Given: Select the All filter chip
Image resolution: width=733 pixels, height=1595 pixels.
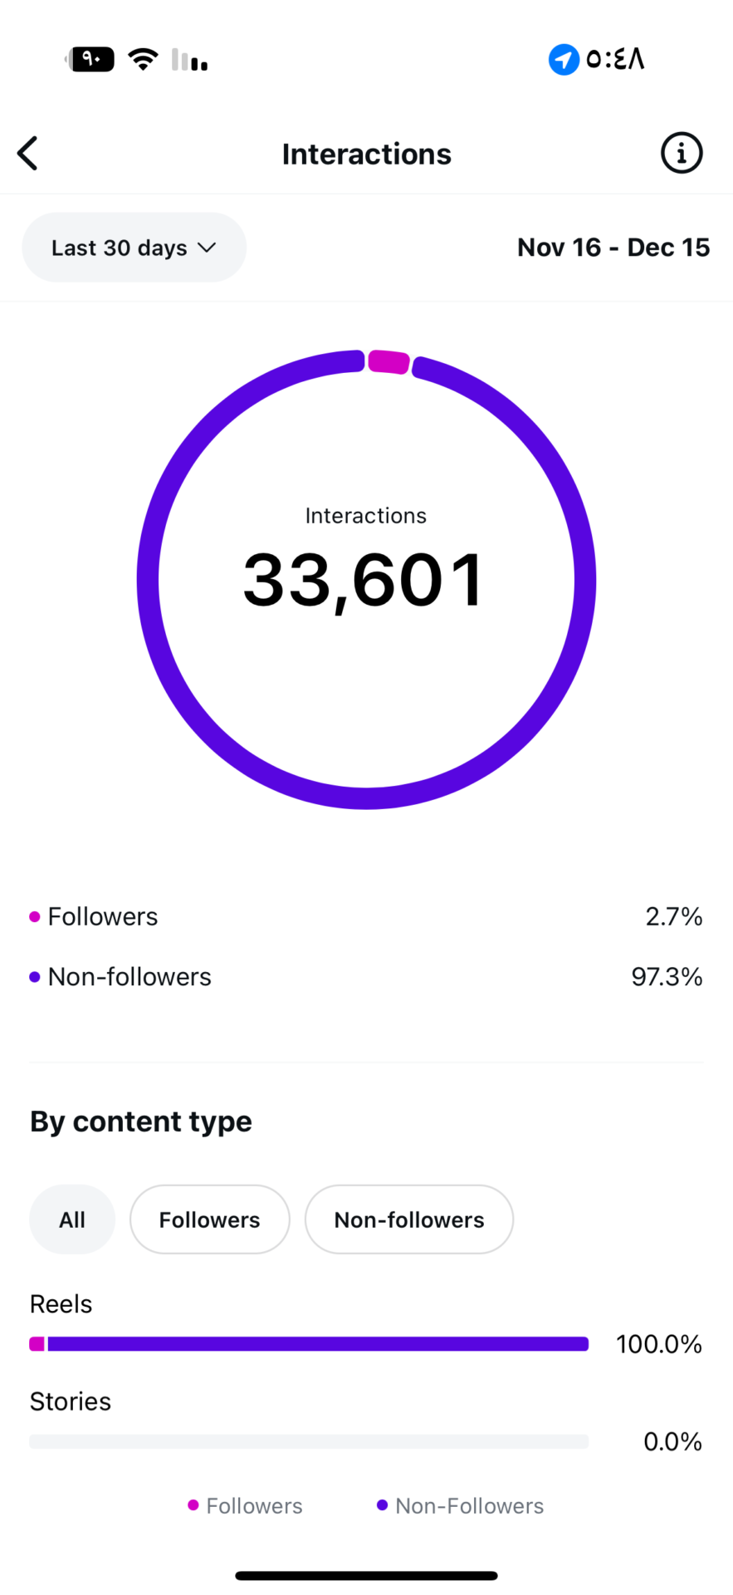Looking at the screenshot, I should pos(72,1220).
